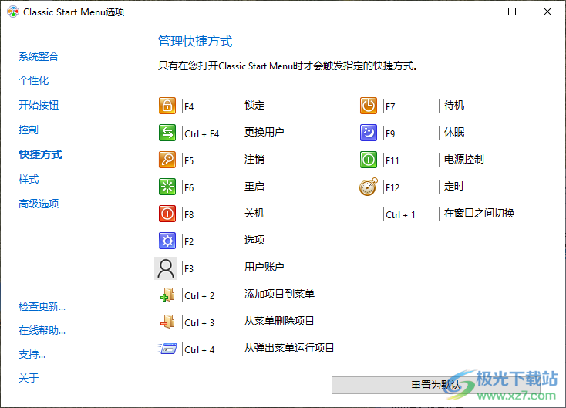The height and width of the screenshot is (408, 566).
Task: Open the 样式 settings page
Action: [29, 179]
